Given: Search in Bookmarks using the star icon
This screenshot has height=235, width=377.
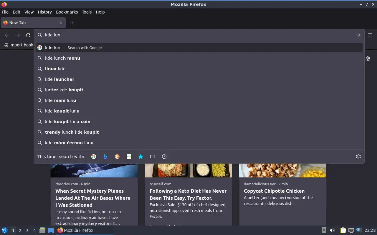Looking at the screenshot, I should [x=141, y=157].
